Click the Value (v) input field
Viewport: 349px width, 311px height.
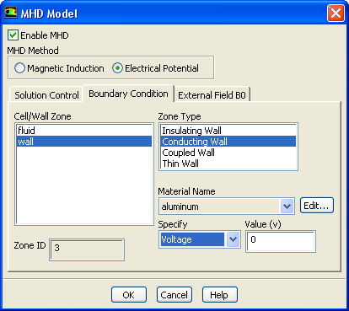280,241
